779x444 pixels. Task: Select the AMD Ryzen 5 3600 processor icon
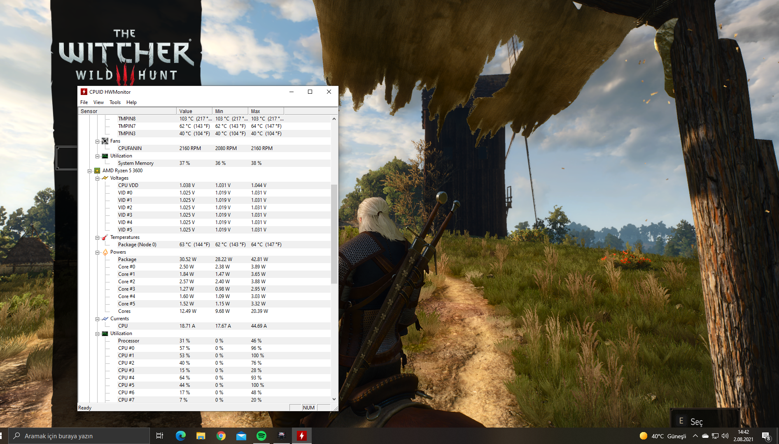click(97, 171)
